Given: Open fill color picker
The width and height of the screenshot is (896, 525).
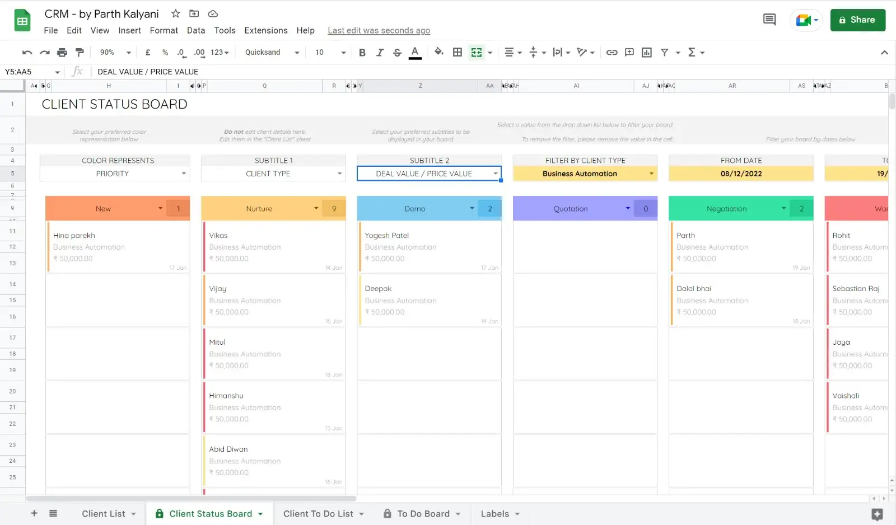Looking at the screenshot, I should [439, 52].
